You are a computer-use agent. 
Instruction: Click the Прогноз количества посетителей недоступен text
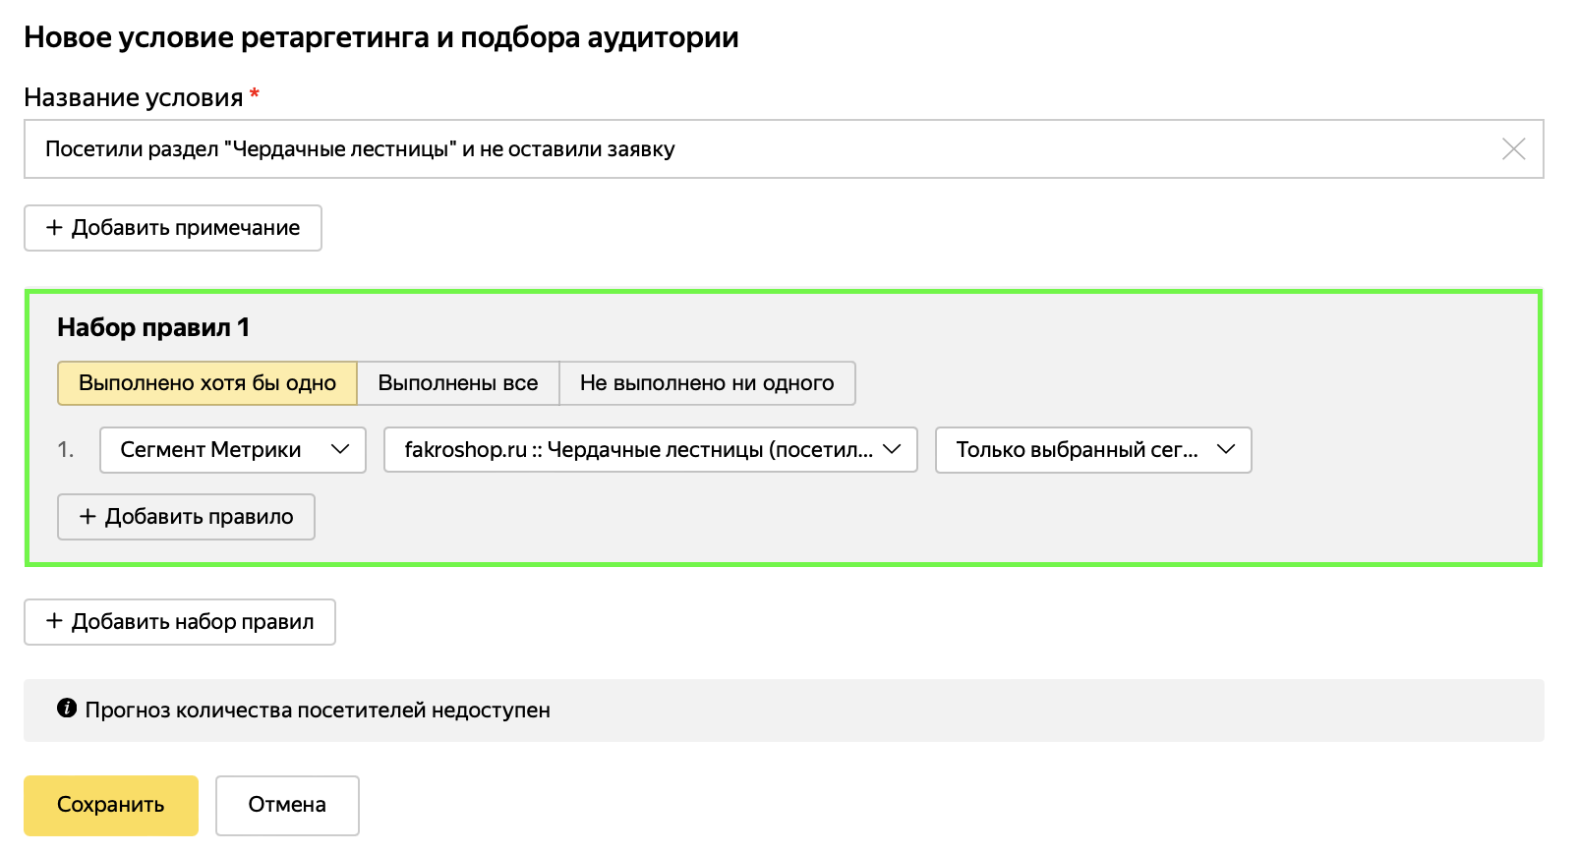point(318,710)
